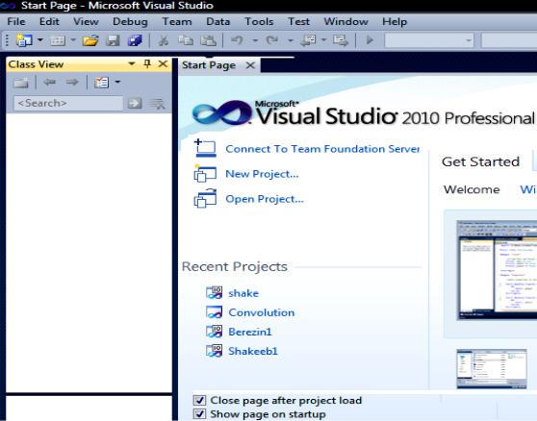Click the Open Project... link
Image resolution: width=537 pixels, height=421 pixels.
[265, 199]
